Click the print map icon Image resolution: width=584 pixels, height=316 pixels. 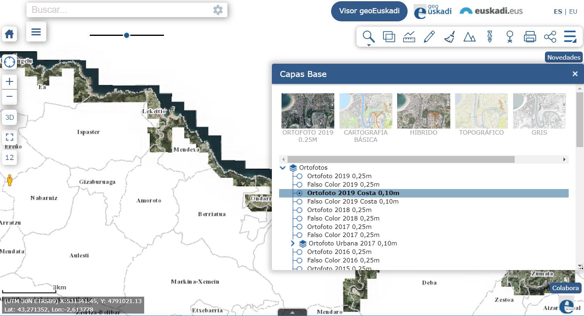[x=530, y=37]
